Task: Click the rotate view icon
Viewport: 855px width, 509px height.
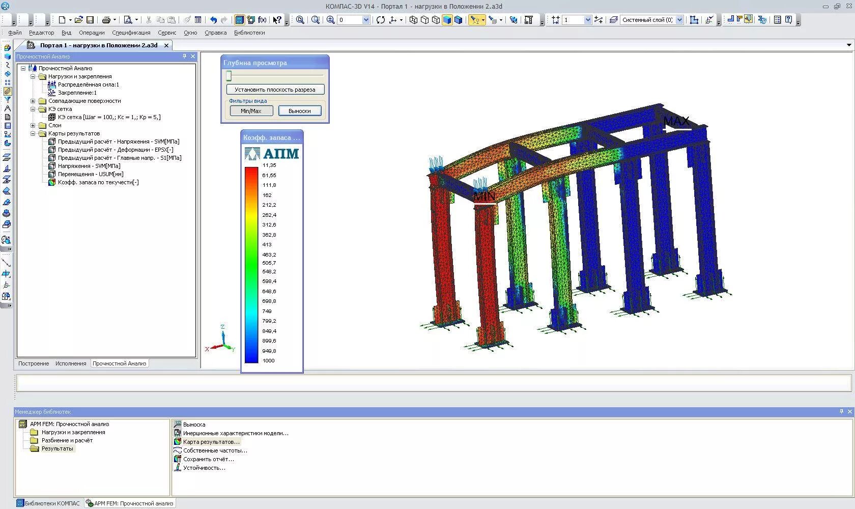Action: point(381,20)
